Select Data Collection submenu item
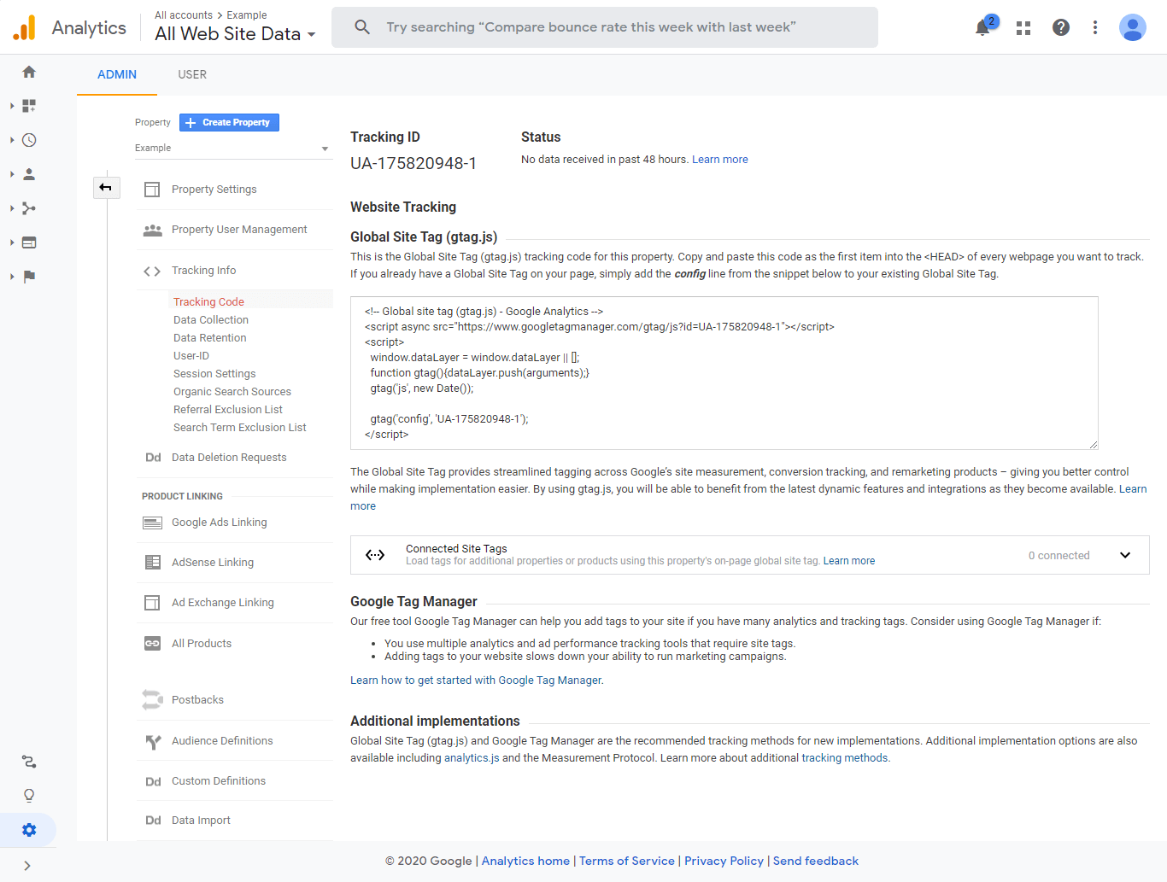Image resolution: width=1167 pixels, height=882 pixels. point(211,319)
